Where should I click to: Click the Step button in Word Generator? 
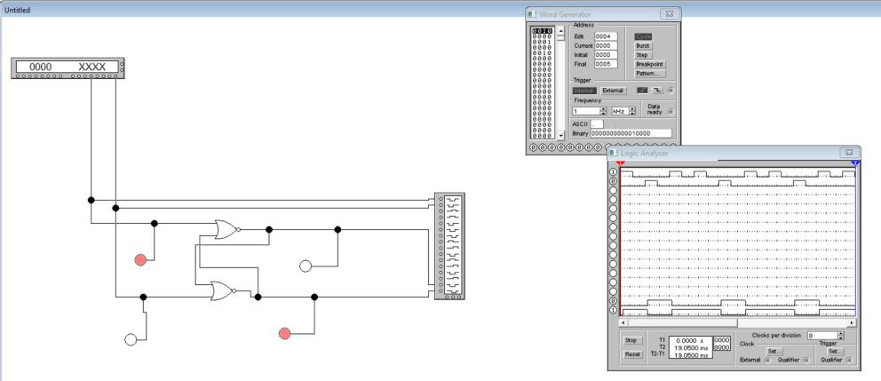pyautogui.click(x=642, y=55)
